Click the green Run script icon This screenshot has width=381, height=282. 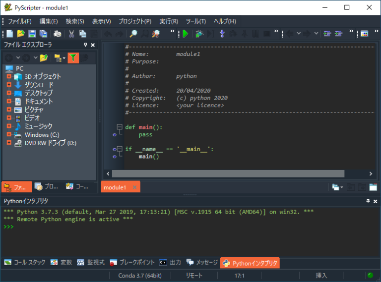(186, 34)
